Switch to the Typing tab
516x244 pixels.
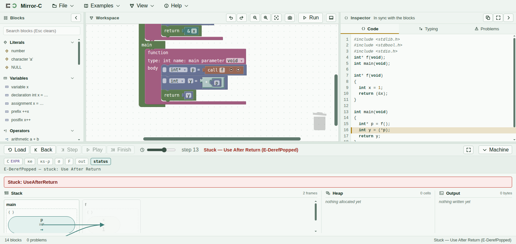tap(428, 29)
